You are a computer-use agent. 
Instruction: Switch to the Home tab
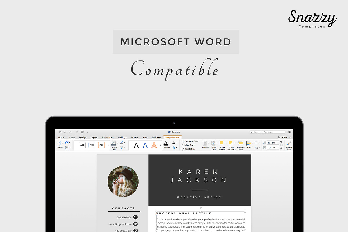coord(61,137)
